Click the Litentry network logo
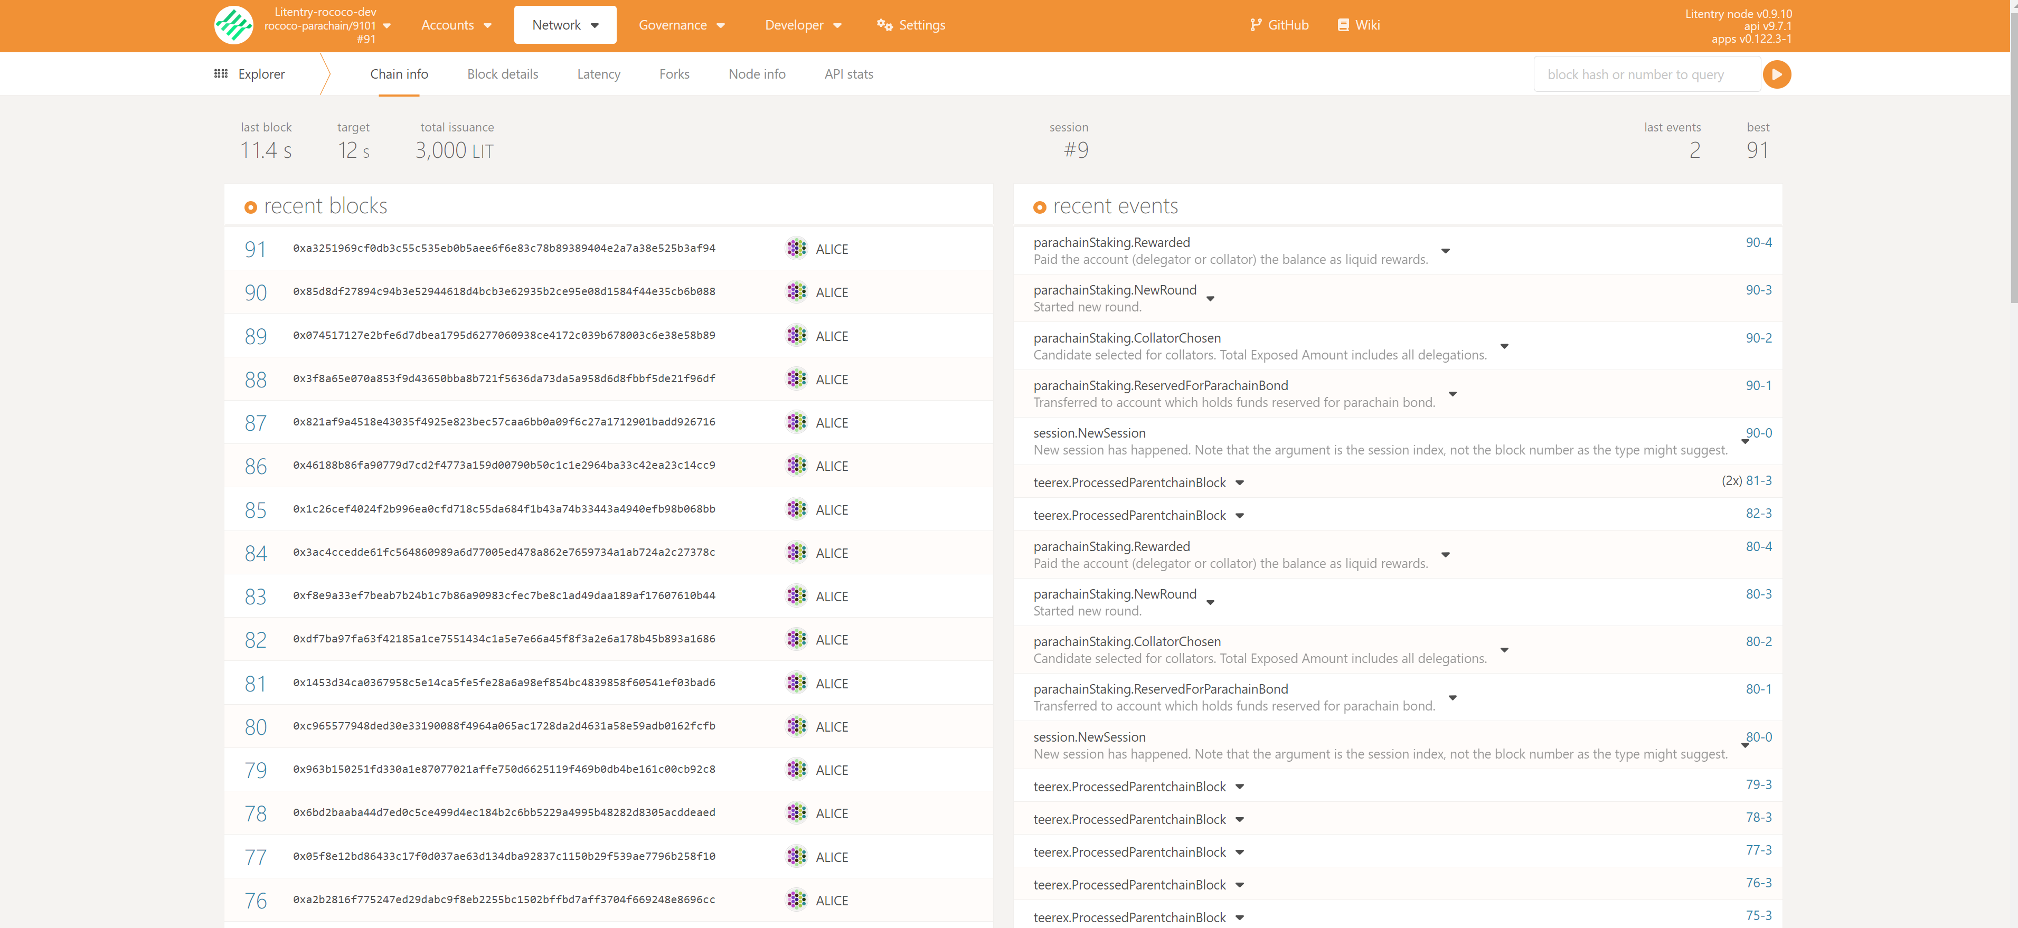2018x928 pixels. 233,24
